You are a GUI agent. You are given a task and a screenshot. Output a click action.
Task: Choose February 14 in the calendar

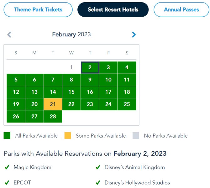click(x=53, y=92)
